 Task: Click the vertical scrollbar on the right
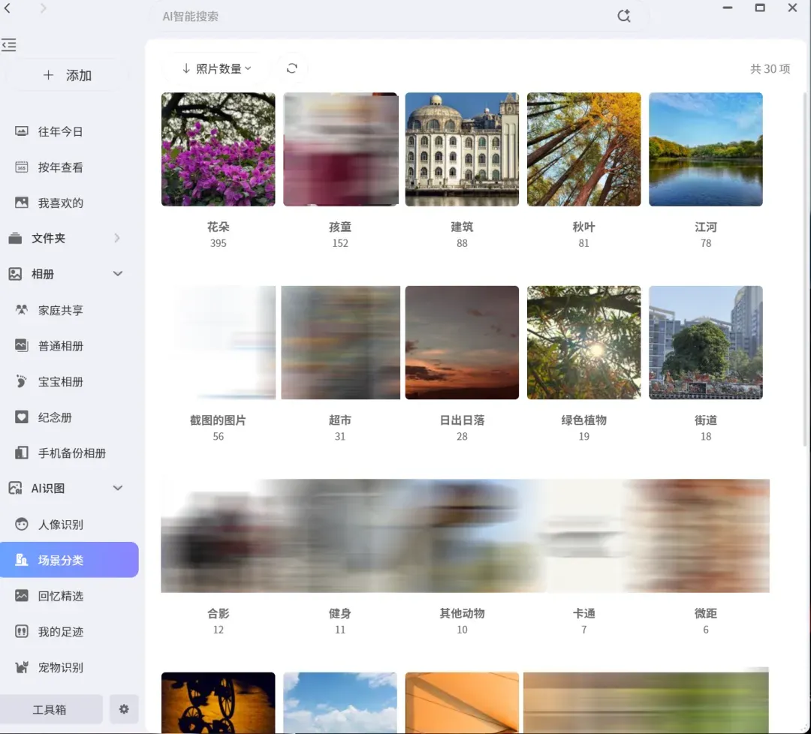(x=806, y=269)
